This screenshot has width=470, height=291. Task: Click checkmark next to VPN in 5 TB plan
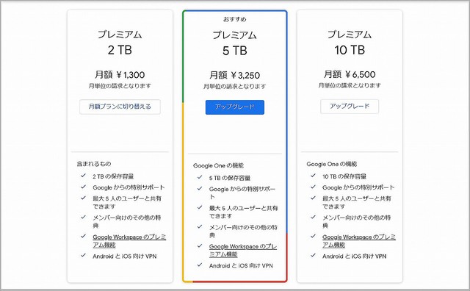(x=200, y=265)
